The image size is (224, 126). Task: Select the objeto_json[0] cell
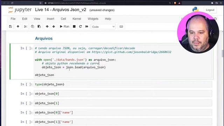tap(123, 94)
